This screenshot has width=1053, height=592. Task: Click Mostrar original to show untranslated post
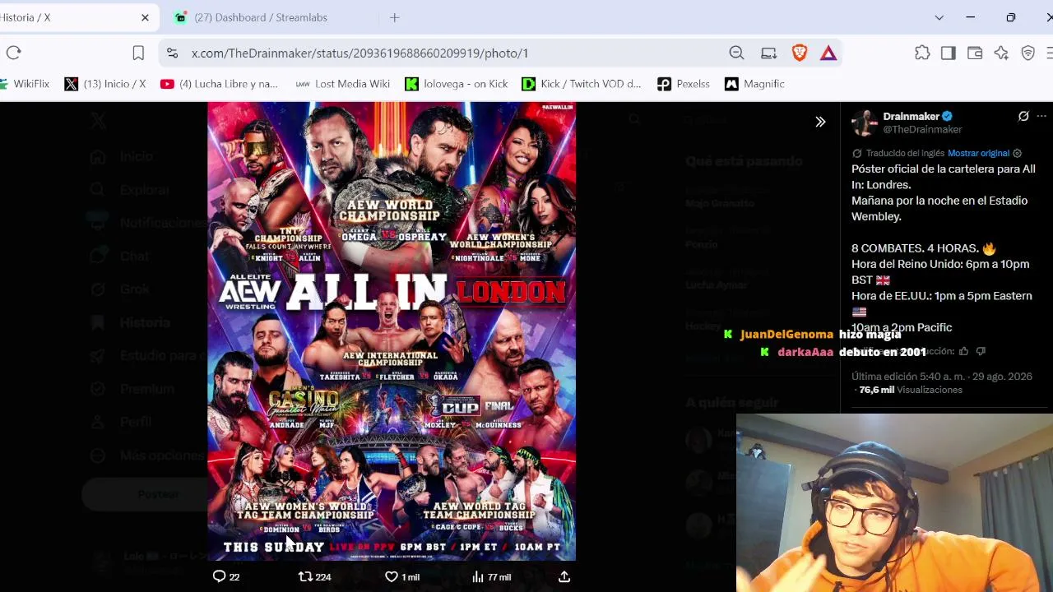(x=978, y=153)
